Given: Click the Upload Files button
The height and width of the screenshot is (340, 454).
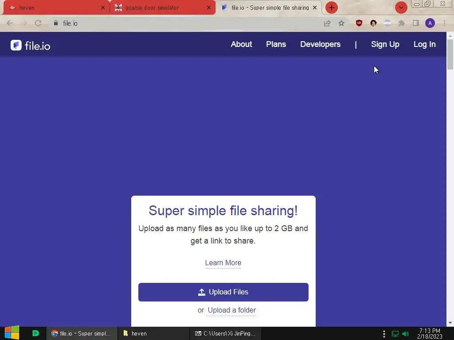Looking at the screenshot, I should [223, 292].
